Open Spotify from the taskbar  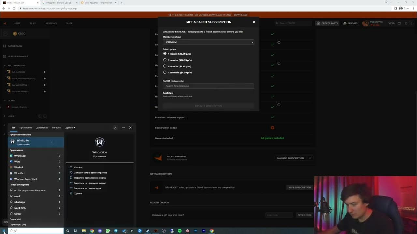pyautogui.click(x=180, y=231)
